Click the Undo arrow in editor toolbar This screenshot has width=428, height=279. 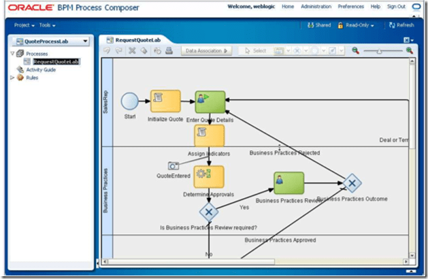click(x=107, y=50)
